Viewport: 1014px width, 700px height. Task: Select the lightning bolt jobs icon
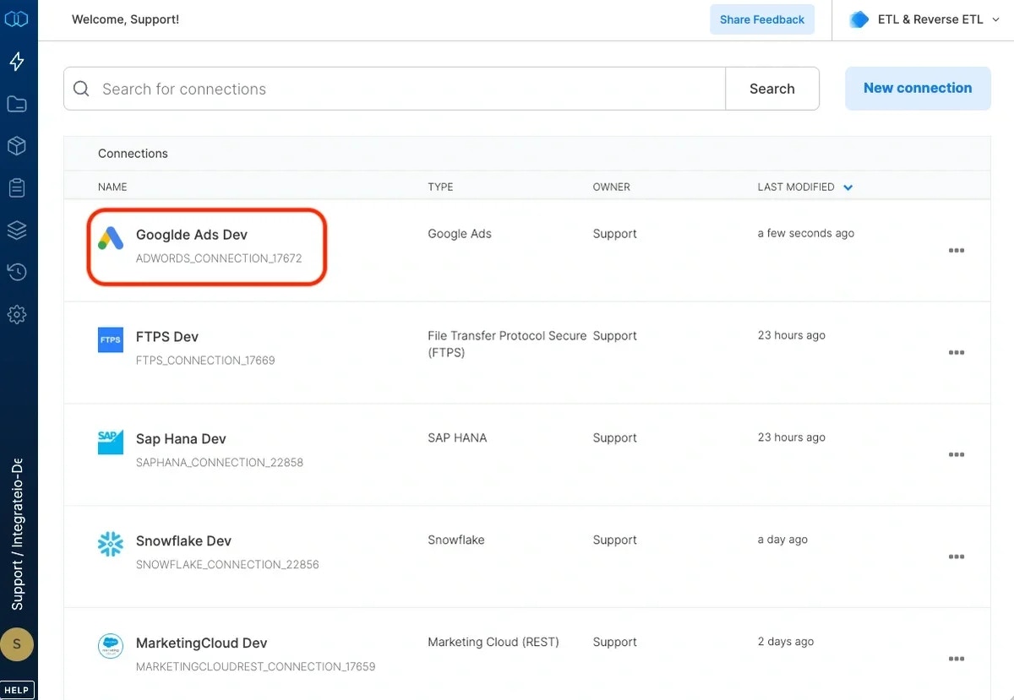pos(18,61)
